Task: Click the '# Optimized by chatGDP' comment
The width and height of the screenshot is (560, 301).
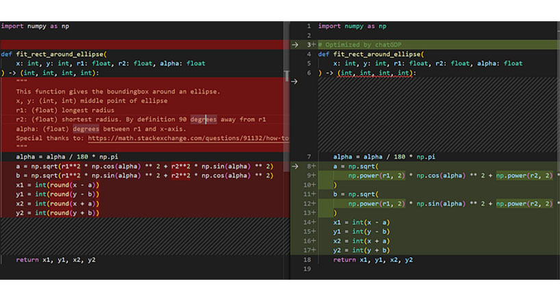Action: (x=359, y=44)
